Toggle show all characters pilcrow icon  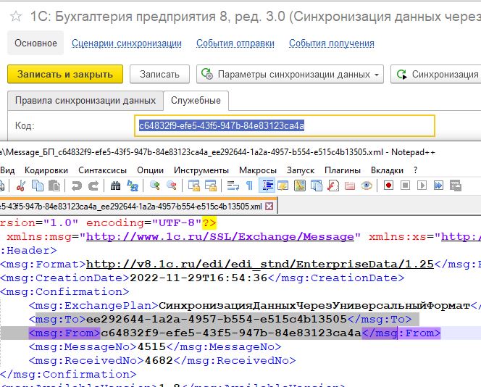click(250, 186)
